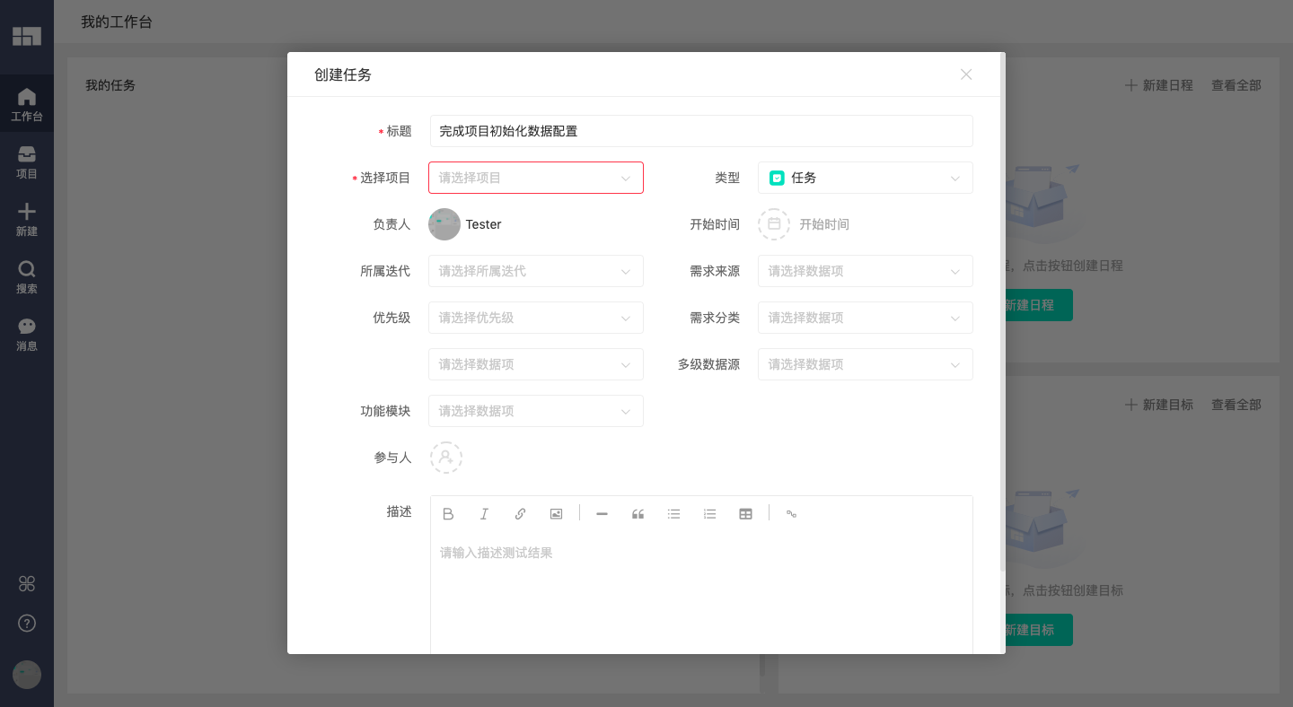Click the Tester assignee avatar

[444, 224]
